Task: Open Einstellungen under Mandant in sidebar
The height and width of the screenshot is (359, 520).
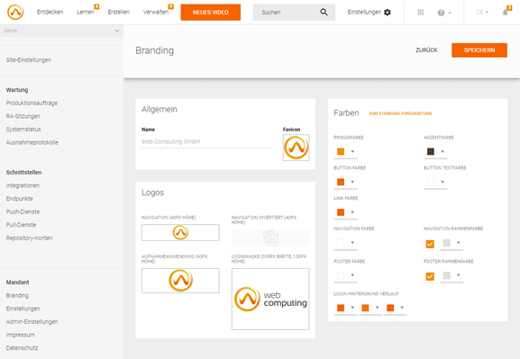Action: [23, 309]
